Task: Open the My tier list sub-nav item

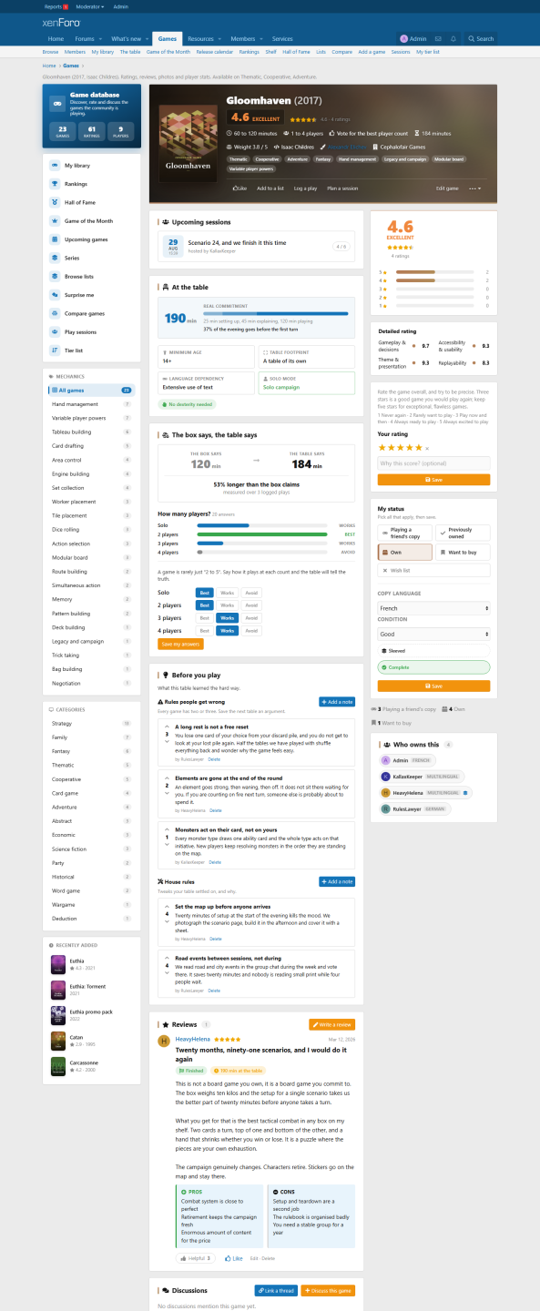Action: [x=427, y=52]
